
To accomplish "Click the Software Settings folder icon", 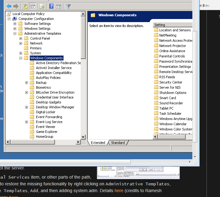I will (20, 24).
